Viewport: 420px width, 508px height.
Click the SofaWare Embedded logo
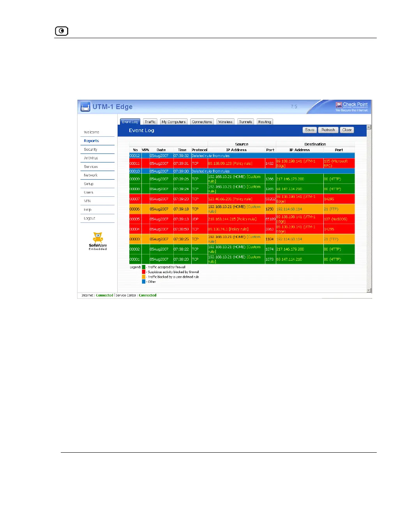[98, 241]
